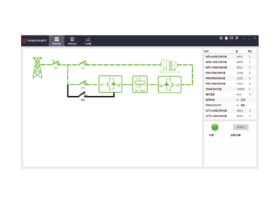Click the monitor icon beside the user icon
This screenshot has height=204, width=280.
(x=231, y=38)
